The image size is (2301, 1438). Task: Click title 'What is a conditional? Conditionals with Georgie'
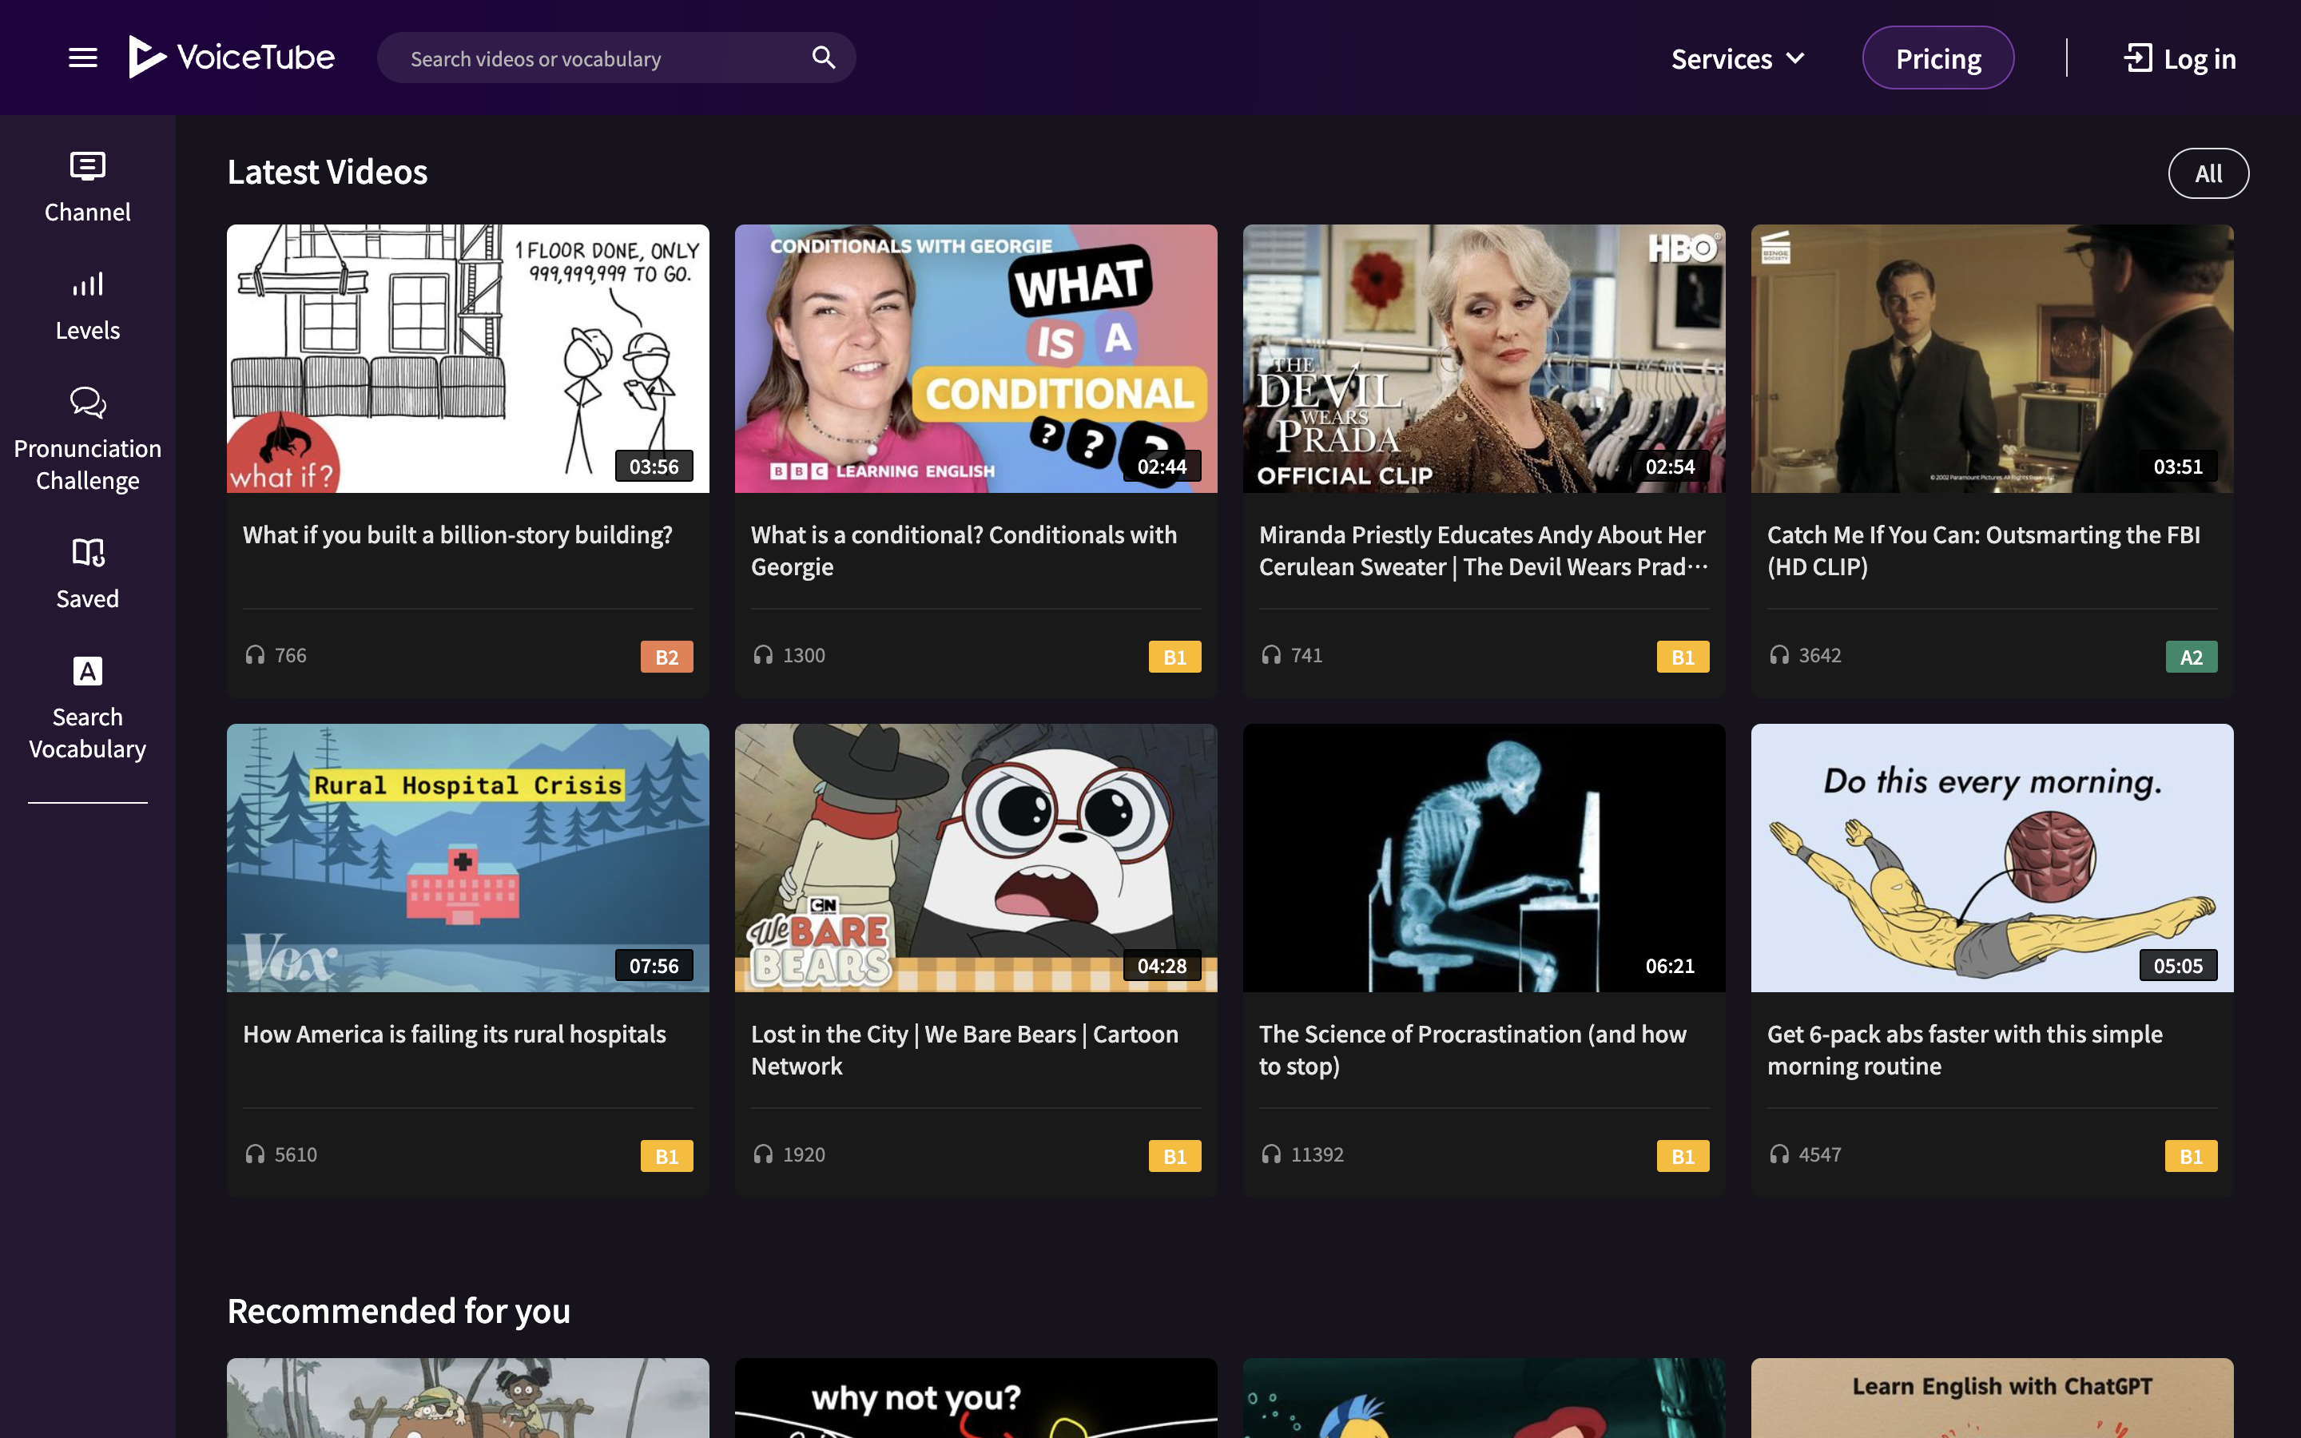pyautogui.click(x=964, y=550)
